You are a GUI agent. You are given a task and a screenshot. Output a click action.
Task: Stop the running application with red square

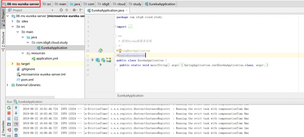coord(9,113)
